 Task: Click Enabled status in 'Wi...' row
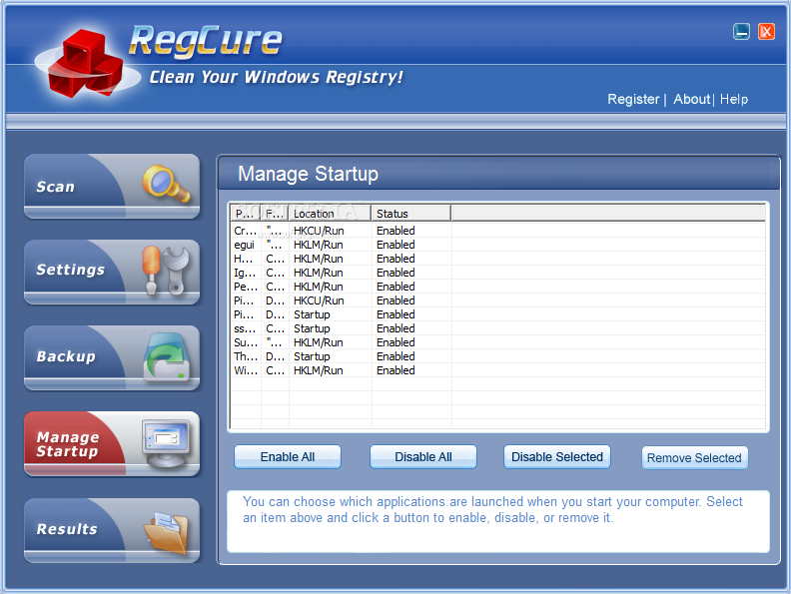pos(395,370)
